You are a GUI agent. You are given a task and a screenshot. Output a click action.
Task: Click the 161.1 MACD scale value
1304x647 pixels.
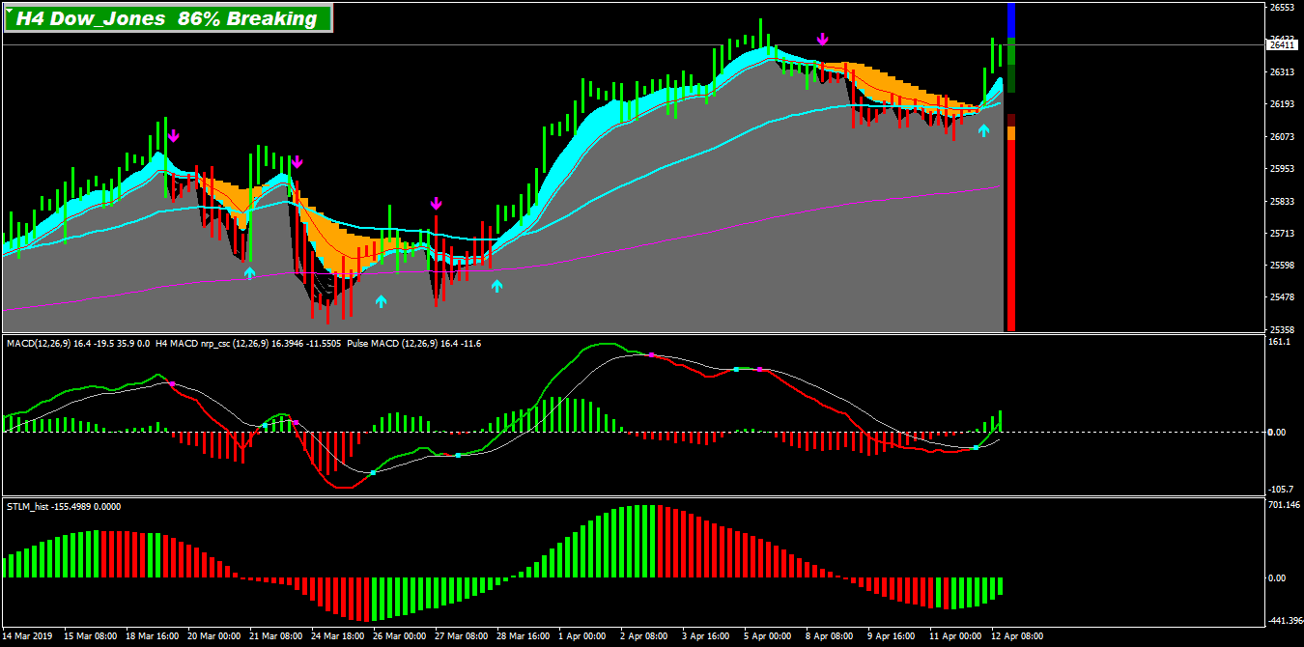point(1279,341)
